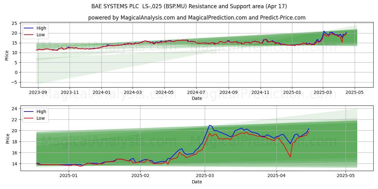Click the bottom chart '2025-05' tick label
The width and height of the screenshot is (378, 189).
point(346,176)
